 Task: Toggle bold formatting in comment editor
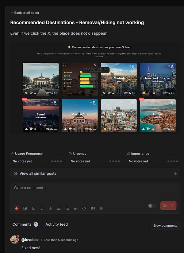[33, 208]
